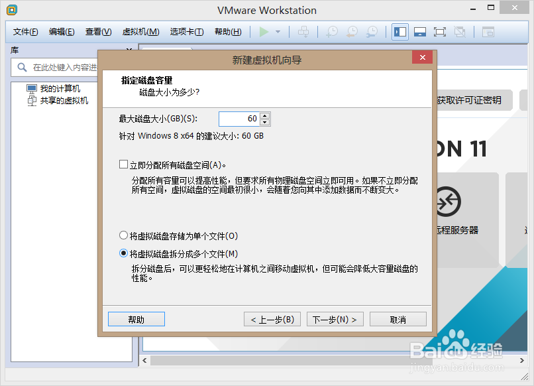Click the 帮助 button in wizard
The width and height of the screenshot is (534, 386).
[136, 319]
